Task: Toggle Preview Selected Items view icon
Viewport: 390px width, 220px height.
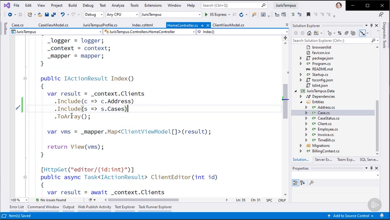Action: 362,33
